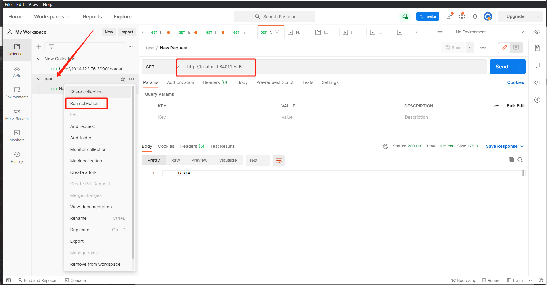This screenshot has width=547, height=285.
Task: Open the Upgrade dropdown arrow
Action: coord(538,16)
